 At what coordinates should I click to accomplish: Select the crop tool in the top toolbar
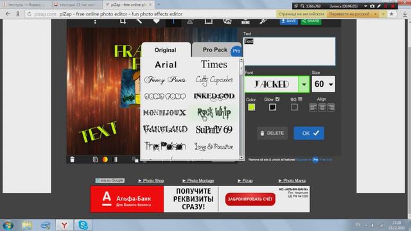[123, 21]
